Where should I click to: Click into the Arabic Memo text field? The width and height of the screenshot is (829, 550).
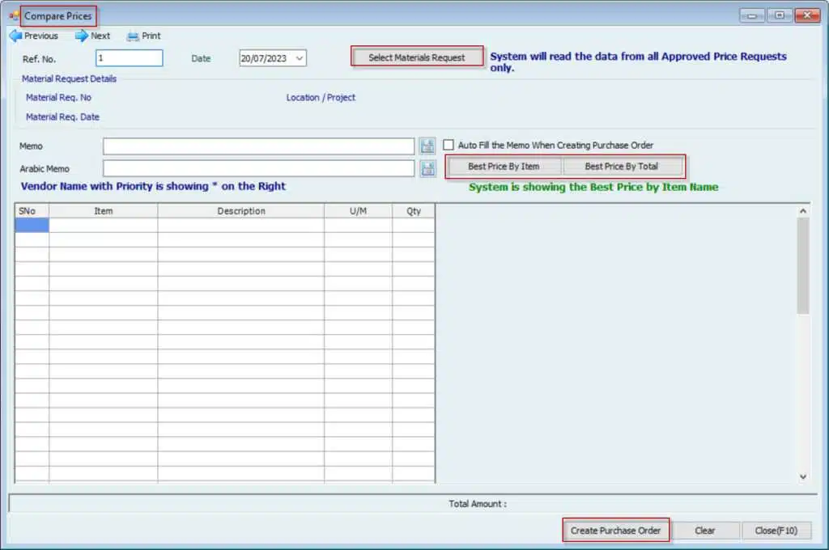click(x=258, y=168)
